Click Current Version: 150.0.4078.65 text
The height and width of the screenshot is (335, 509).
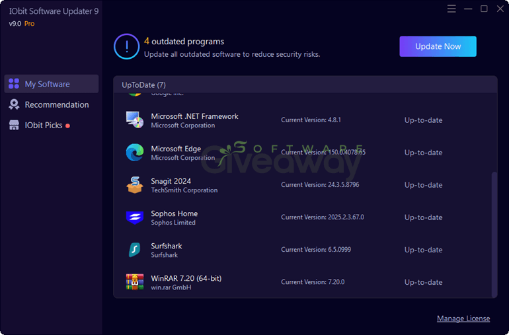click(x=323, y=152)
